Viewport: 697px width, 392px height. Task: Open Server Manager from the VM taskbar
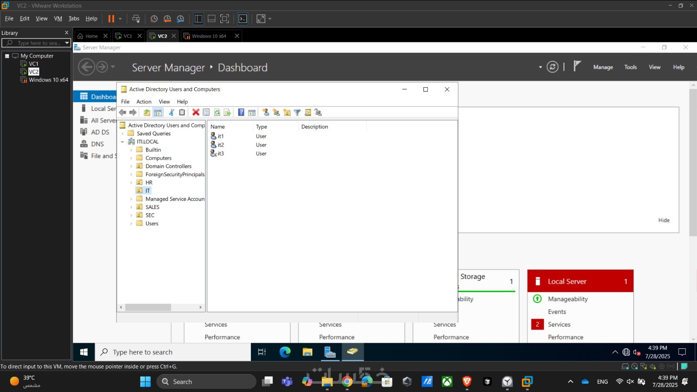pyautogui.click(x=330, y=352)
